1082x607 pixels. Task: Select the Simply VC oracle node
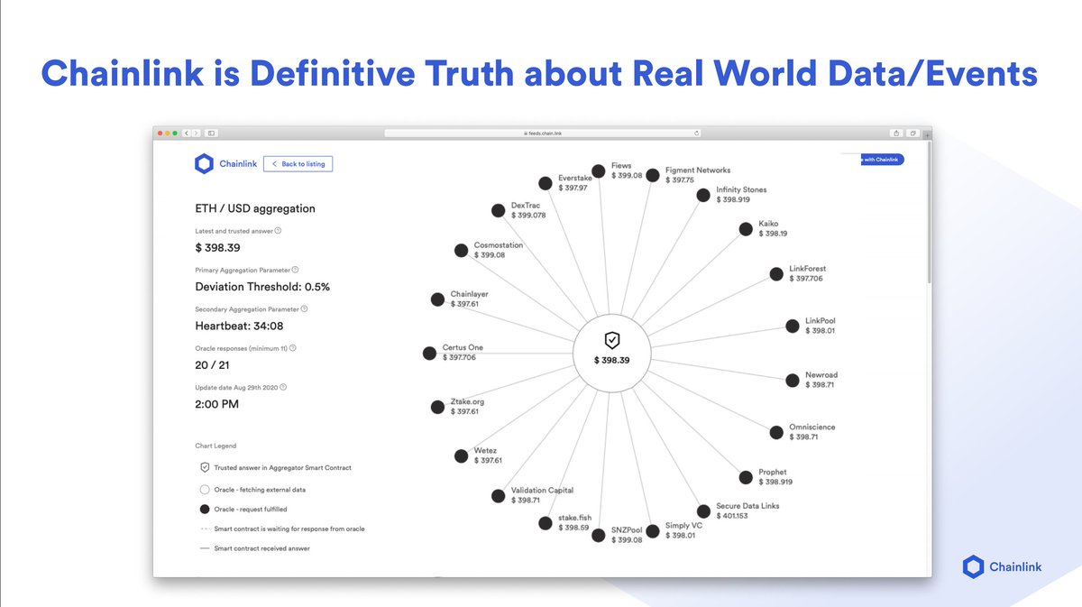click(x=652, y=531)
